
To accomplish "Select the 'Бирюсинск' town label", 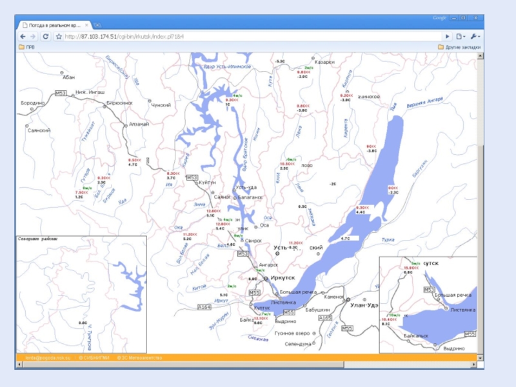I will 119,103.
